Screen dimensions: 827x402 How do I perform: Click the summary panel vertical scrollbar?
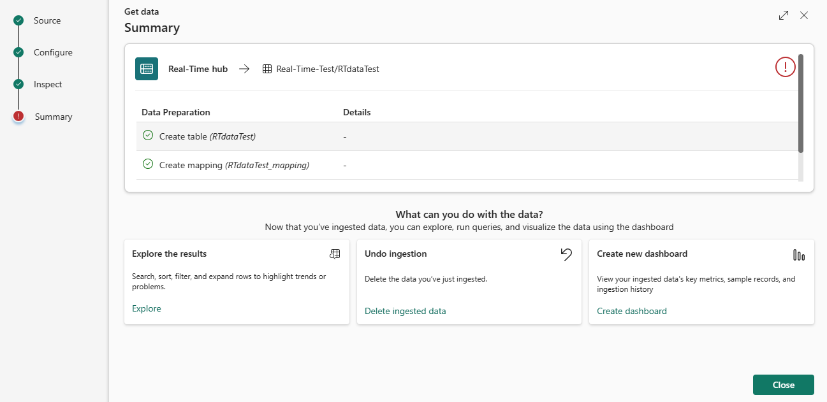click(801, 103)
